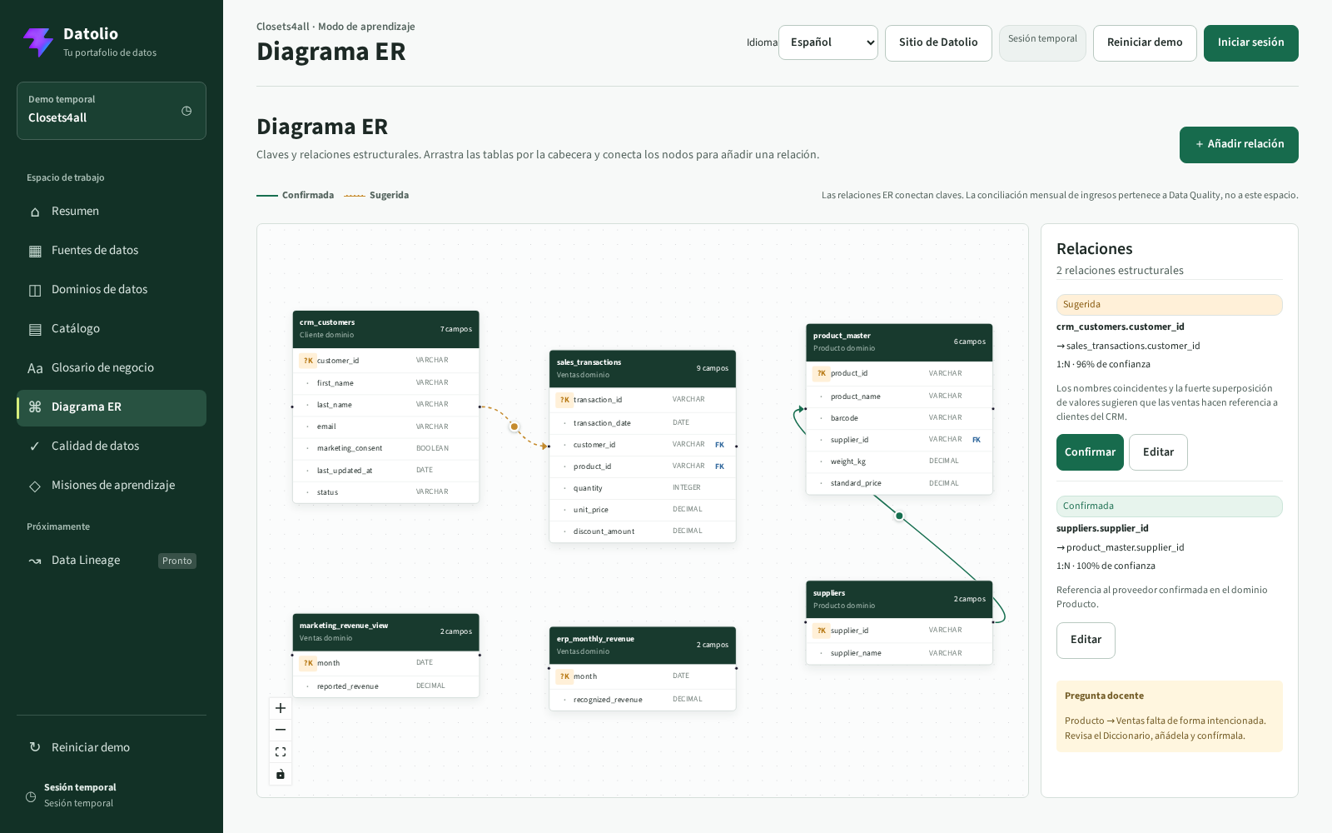1332x833 pixels.
Task: Click the reported_revenue field row
Action: [x=385, y=686]
